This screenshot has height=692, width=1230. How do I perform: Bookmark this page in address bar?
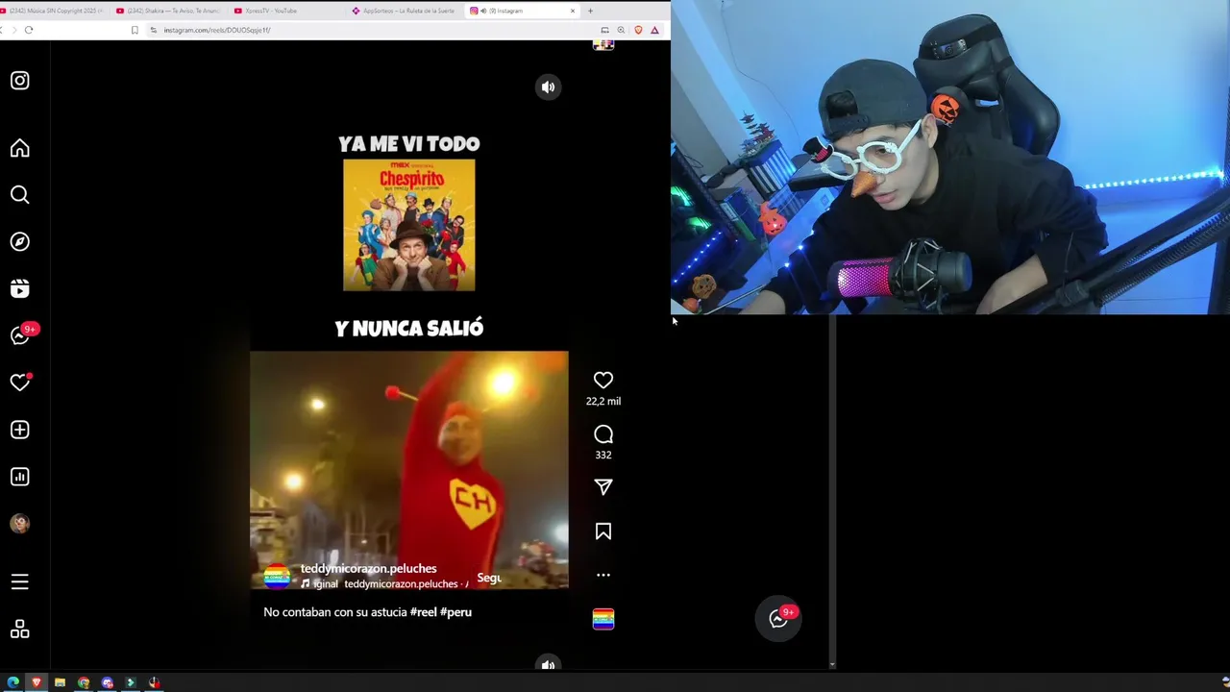point(135,30)
